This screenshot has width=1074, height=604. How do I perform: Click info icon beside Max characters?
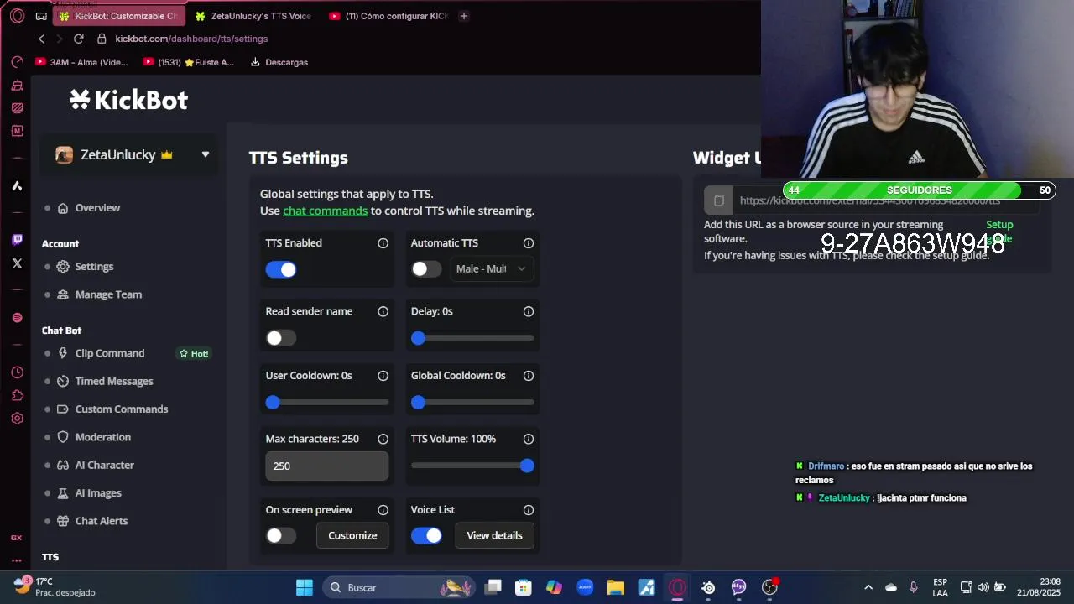383,439
